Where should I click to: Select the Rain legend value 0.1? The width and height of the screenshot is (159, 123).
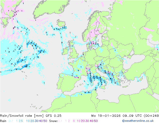11,121
